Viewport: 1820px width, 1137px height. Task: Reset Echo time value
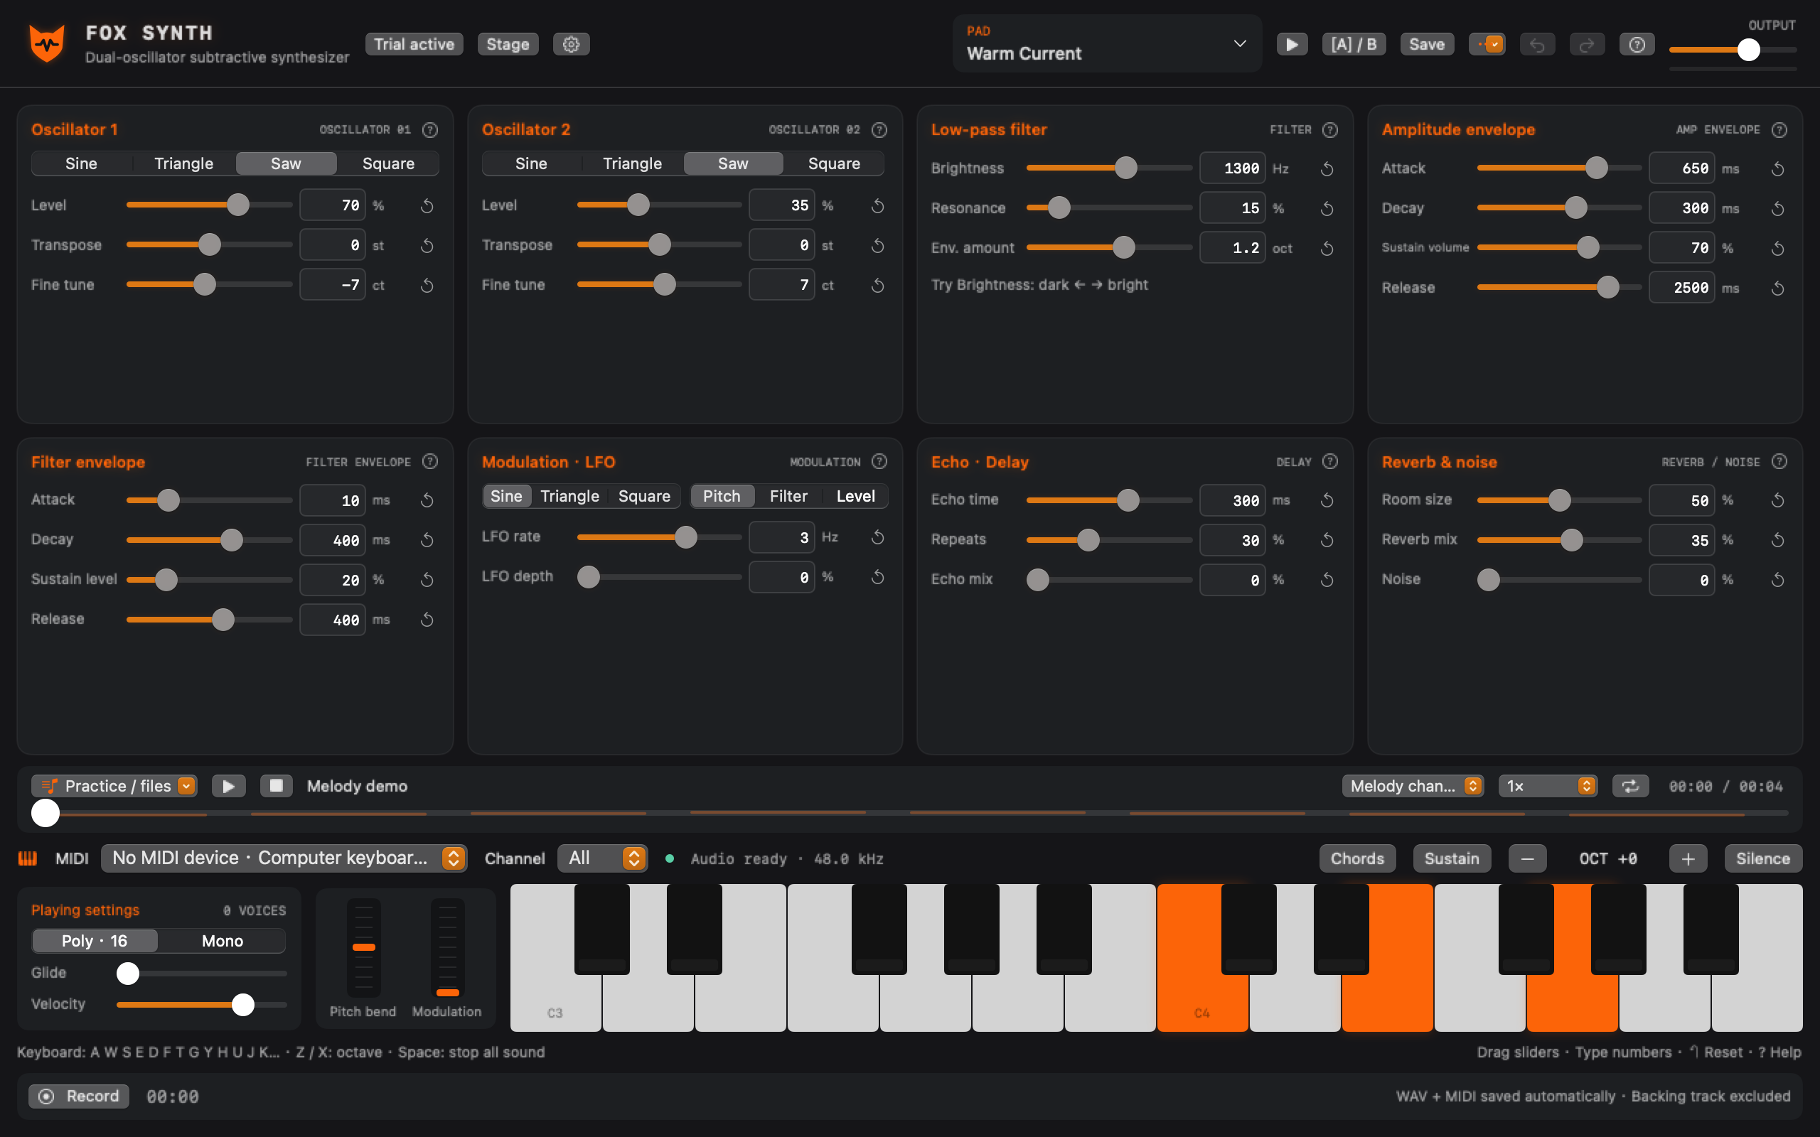tap(1327, 501)
